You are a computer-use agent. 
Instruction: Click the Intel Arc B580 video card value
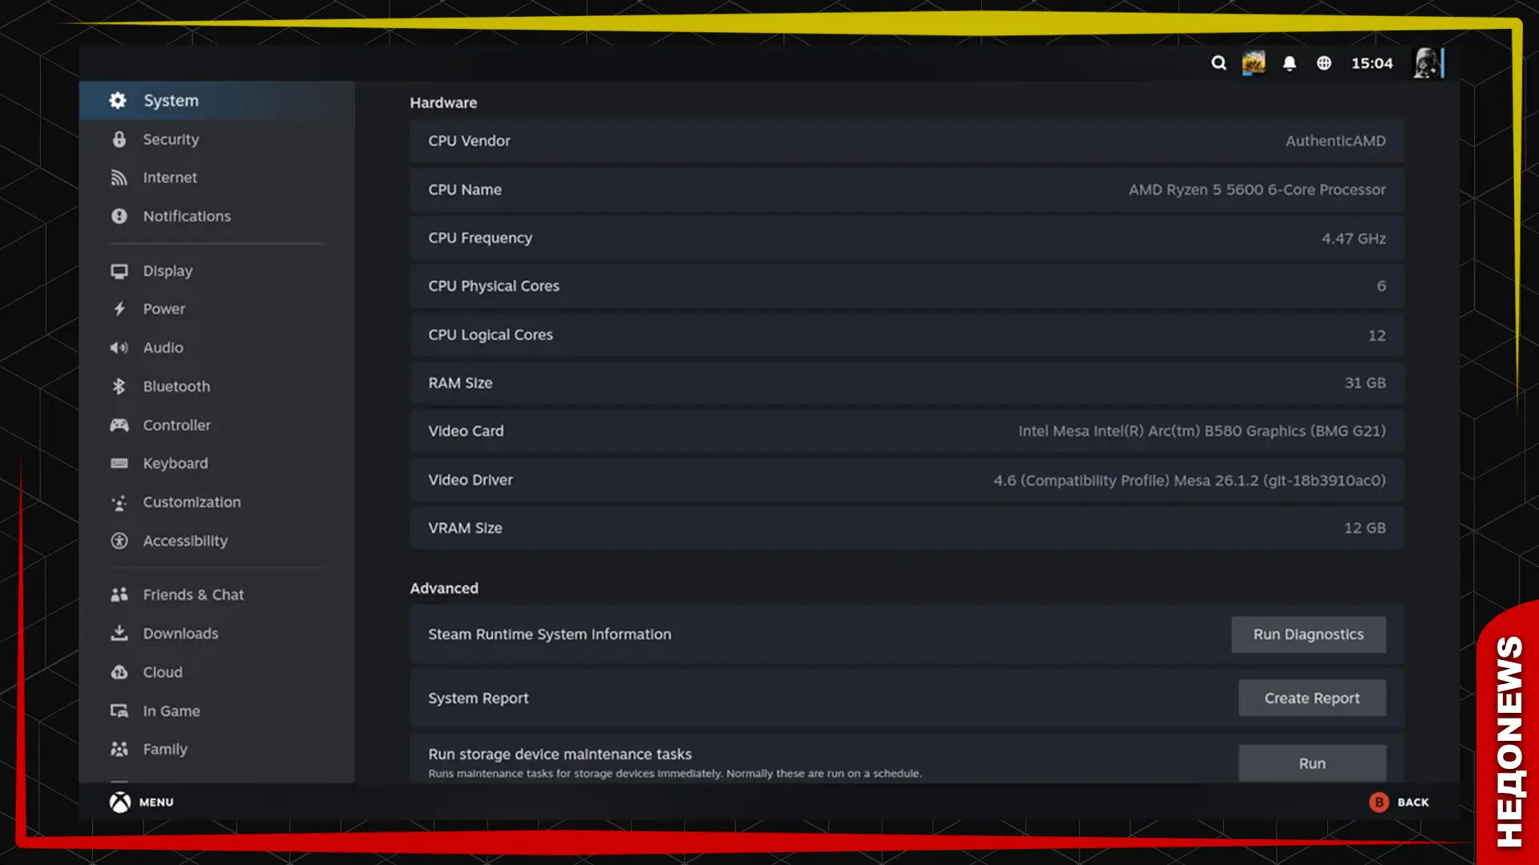tap(1202, 431)
